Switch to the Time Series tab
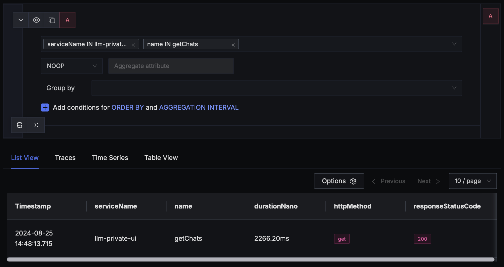The height and width of the screenshot is (267, 504). (x=110, y=158)
